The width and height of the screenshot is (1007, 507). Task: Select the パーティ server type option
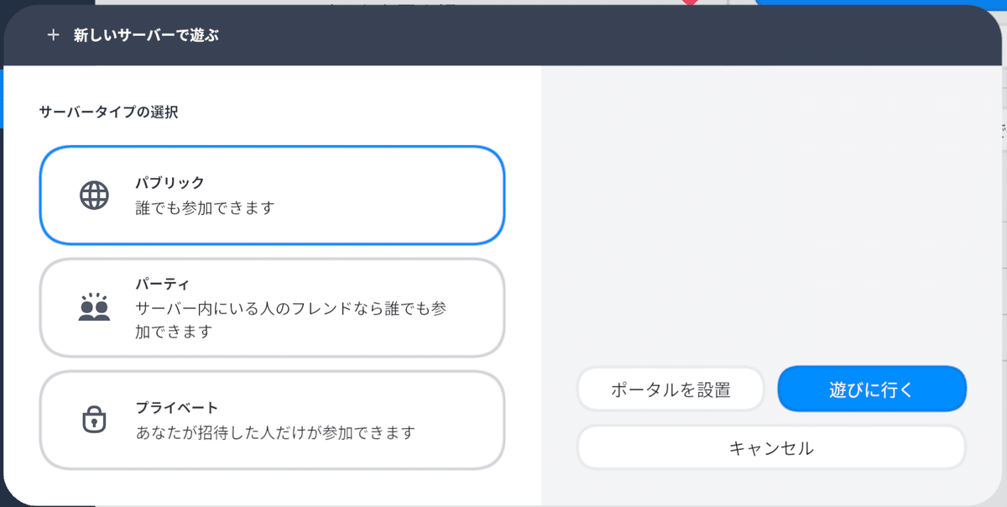(272, 307)
